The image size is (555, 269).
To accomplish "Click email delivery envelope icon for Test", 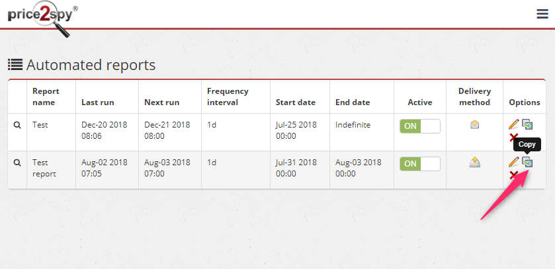I will (474, 124).
